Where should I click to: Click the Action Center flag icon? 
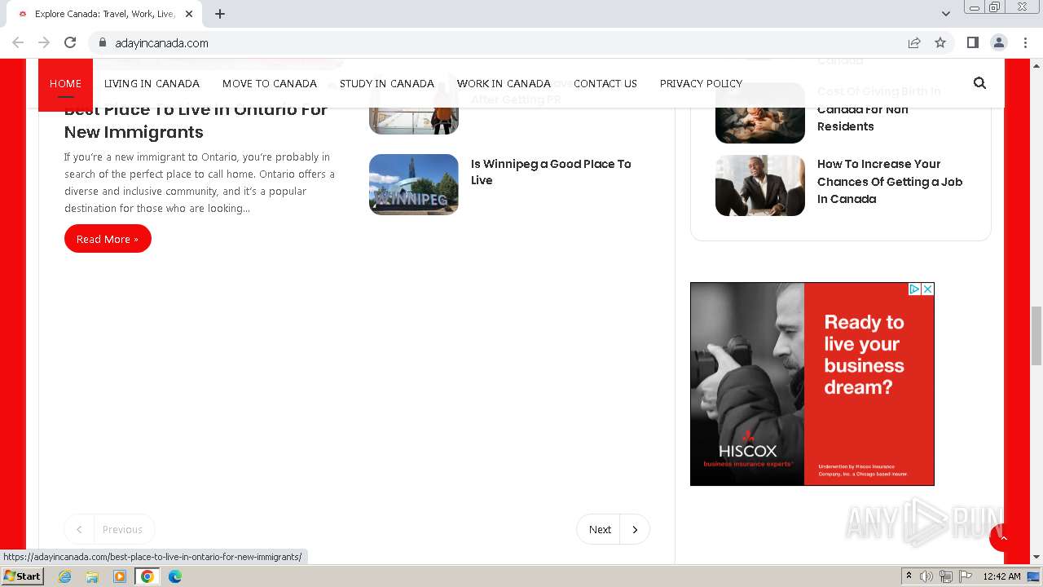pyautogui.click(x=966, y=576)
